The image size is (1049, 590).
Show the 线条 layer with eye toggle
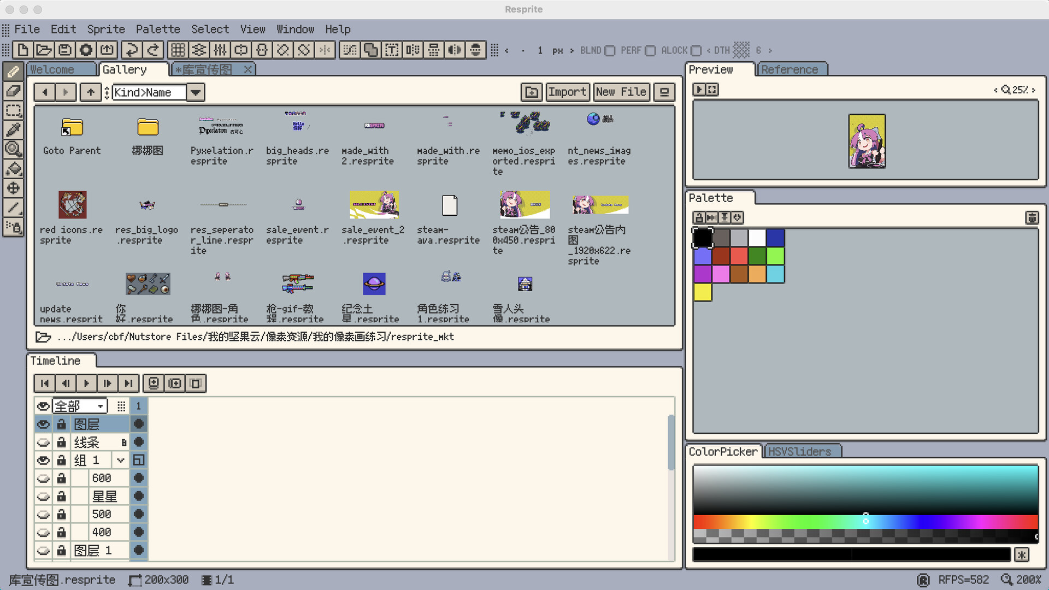coord(43,442)
